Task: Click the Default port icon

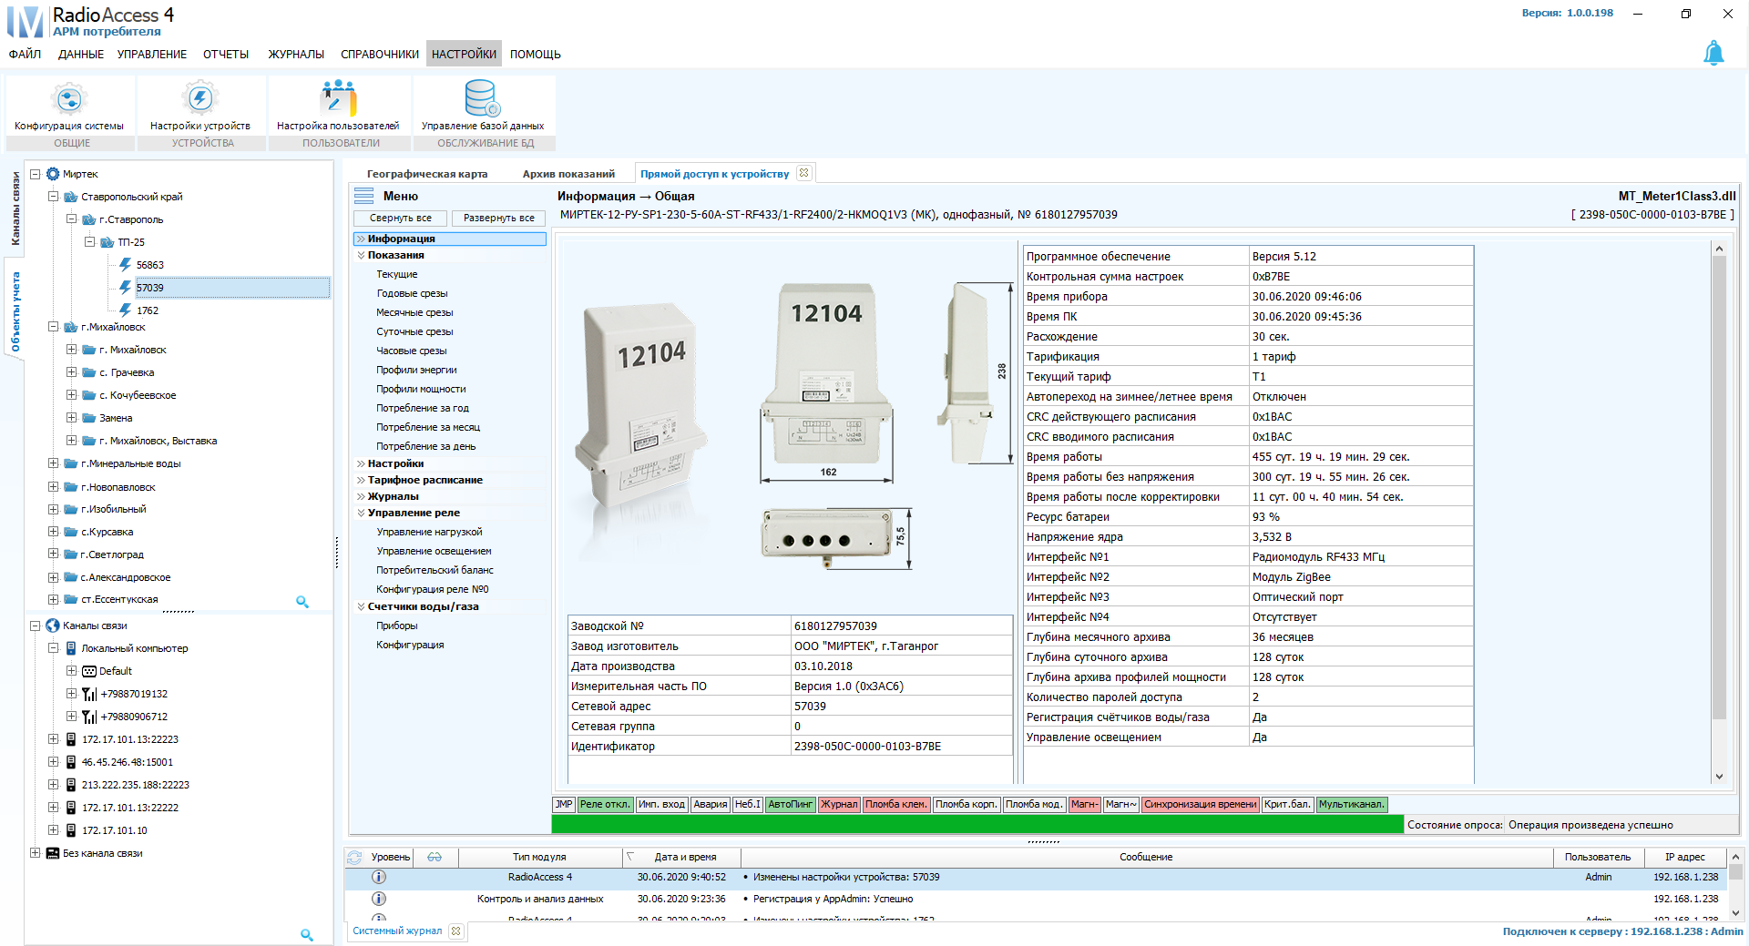Action: tap(89, 671)
